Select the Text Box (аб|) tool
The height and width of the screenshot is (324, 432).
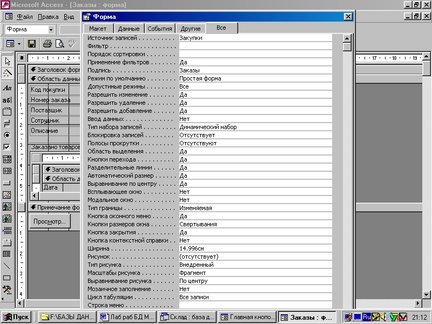point(7,100)
